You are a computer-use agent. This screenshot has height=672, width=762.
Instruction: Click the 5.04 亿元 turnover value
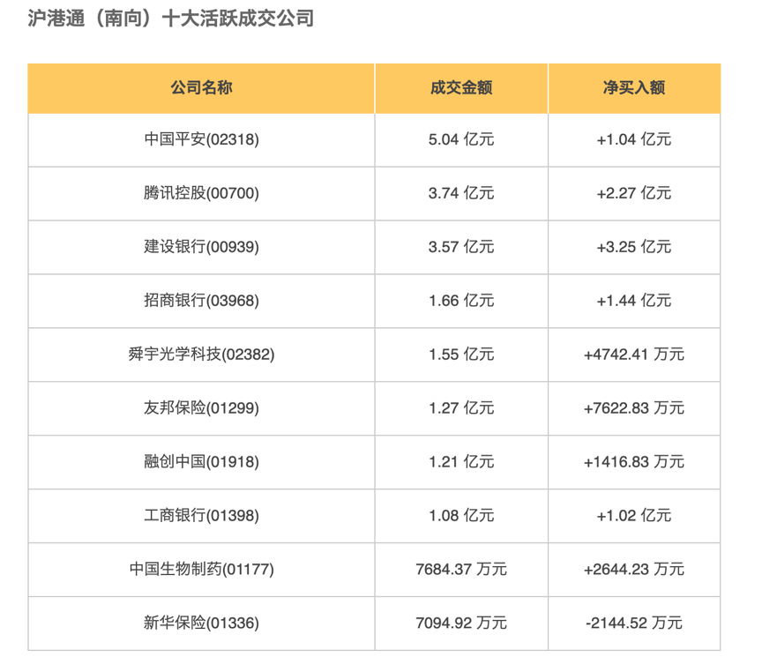[x=461, y=139]
